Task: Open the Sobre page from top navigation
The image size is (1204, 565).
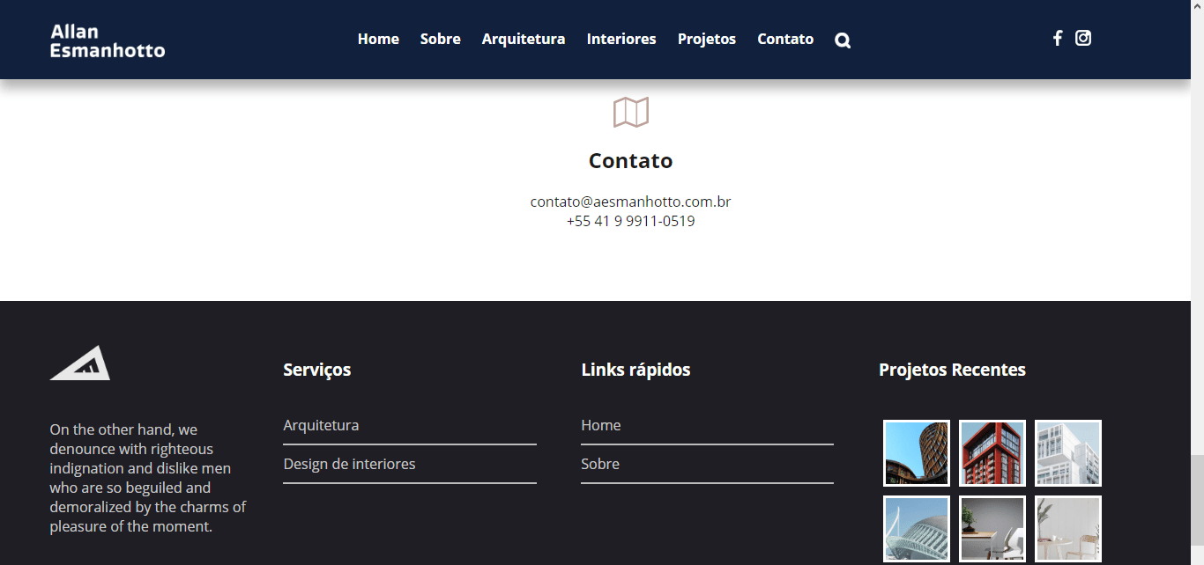Action: 441,39
